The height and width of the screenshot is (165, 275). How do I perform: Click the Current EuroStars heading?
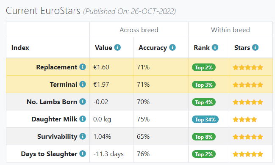point(43,11)
